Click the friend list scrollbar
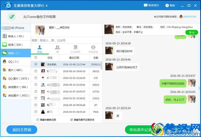The height and width of the screenshot is (137, 201). [101, 65]
